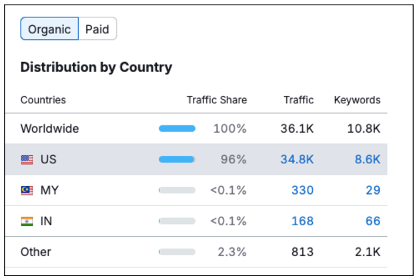
Task: Click the Traffic Share column header
Action: [216, 100]
